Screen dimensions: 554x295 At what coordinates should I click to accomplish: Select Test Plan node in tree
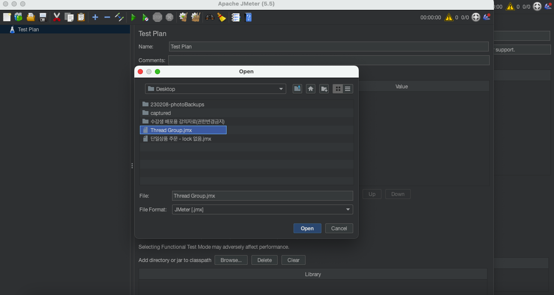[28, 30]
